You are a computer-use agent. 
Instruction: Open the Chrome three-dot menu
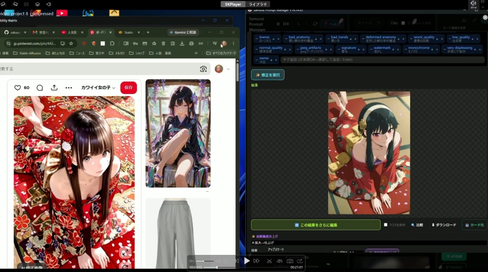[234, 43]
